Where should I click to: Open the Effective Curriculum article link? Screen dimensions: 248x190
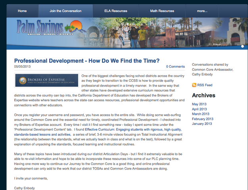point(98,132)
